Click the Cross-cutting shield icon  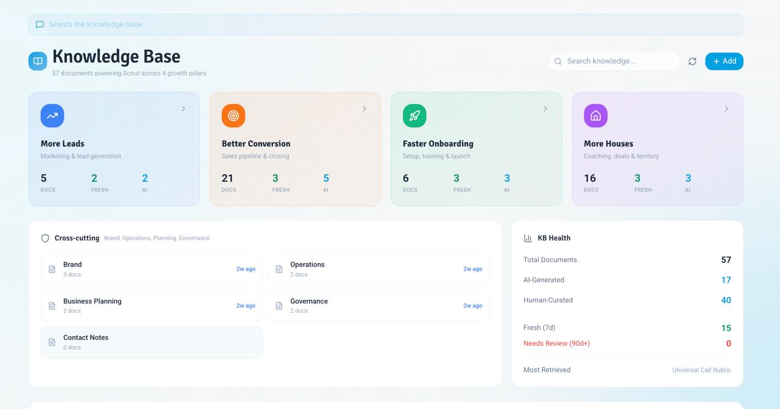[x=45, y=238]
